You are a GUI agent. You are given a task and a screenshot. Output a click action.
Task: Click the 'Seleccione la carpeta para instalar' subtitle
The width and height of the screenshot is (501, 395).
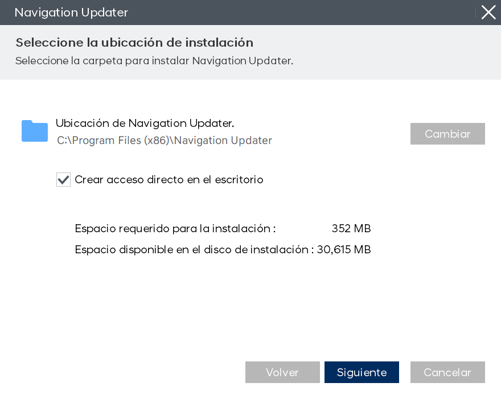[154, 61]
